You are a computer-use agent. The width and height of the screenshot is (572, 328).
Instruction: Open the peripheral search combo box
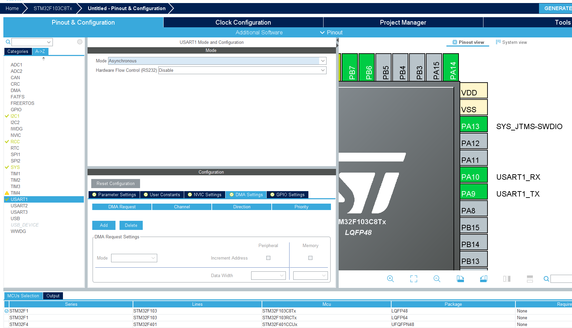point(32,42)
